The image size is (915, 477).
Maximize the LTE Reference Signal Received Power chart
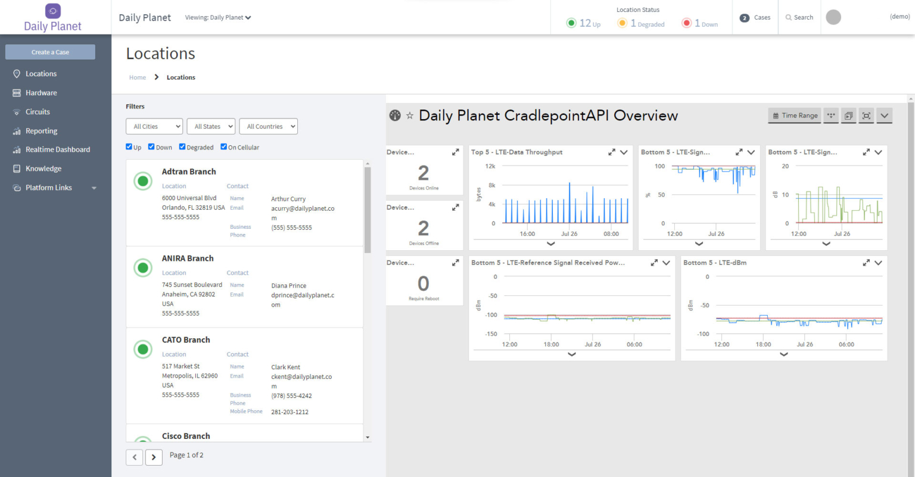point(654,263)
